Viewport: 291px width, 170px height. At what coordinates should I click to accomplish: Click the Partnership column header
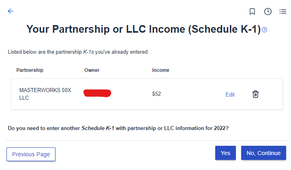tap(30, 70)
